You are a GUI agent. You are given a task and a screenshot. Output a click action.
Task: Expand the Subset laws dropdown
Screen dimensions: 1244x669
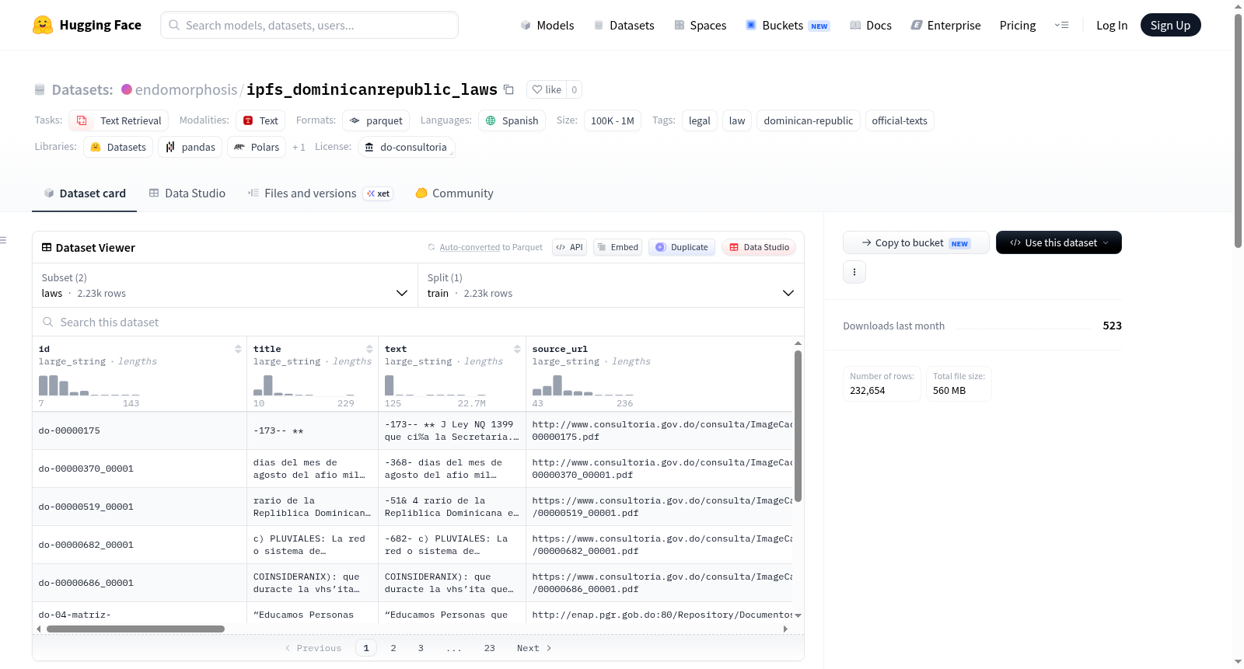point(225,285)
